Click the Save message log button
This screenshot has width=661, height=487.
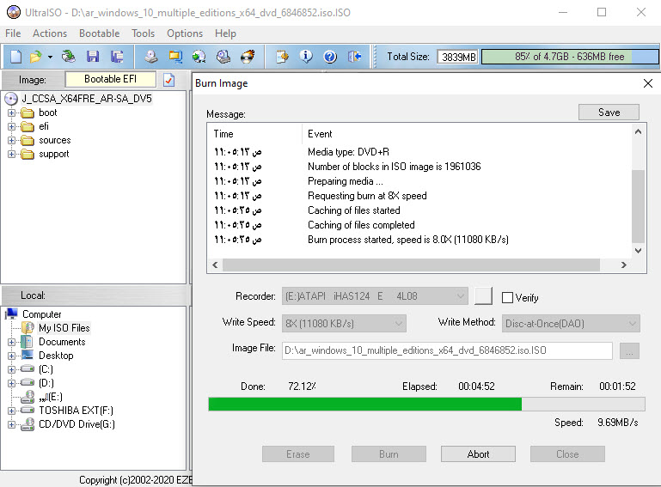(609, 112)
